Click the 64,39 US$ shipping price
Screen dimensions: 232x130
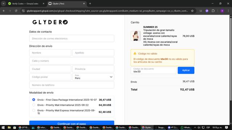(105, 105)
